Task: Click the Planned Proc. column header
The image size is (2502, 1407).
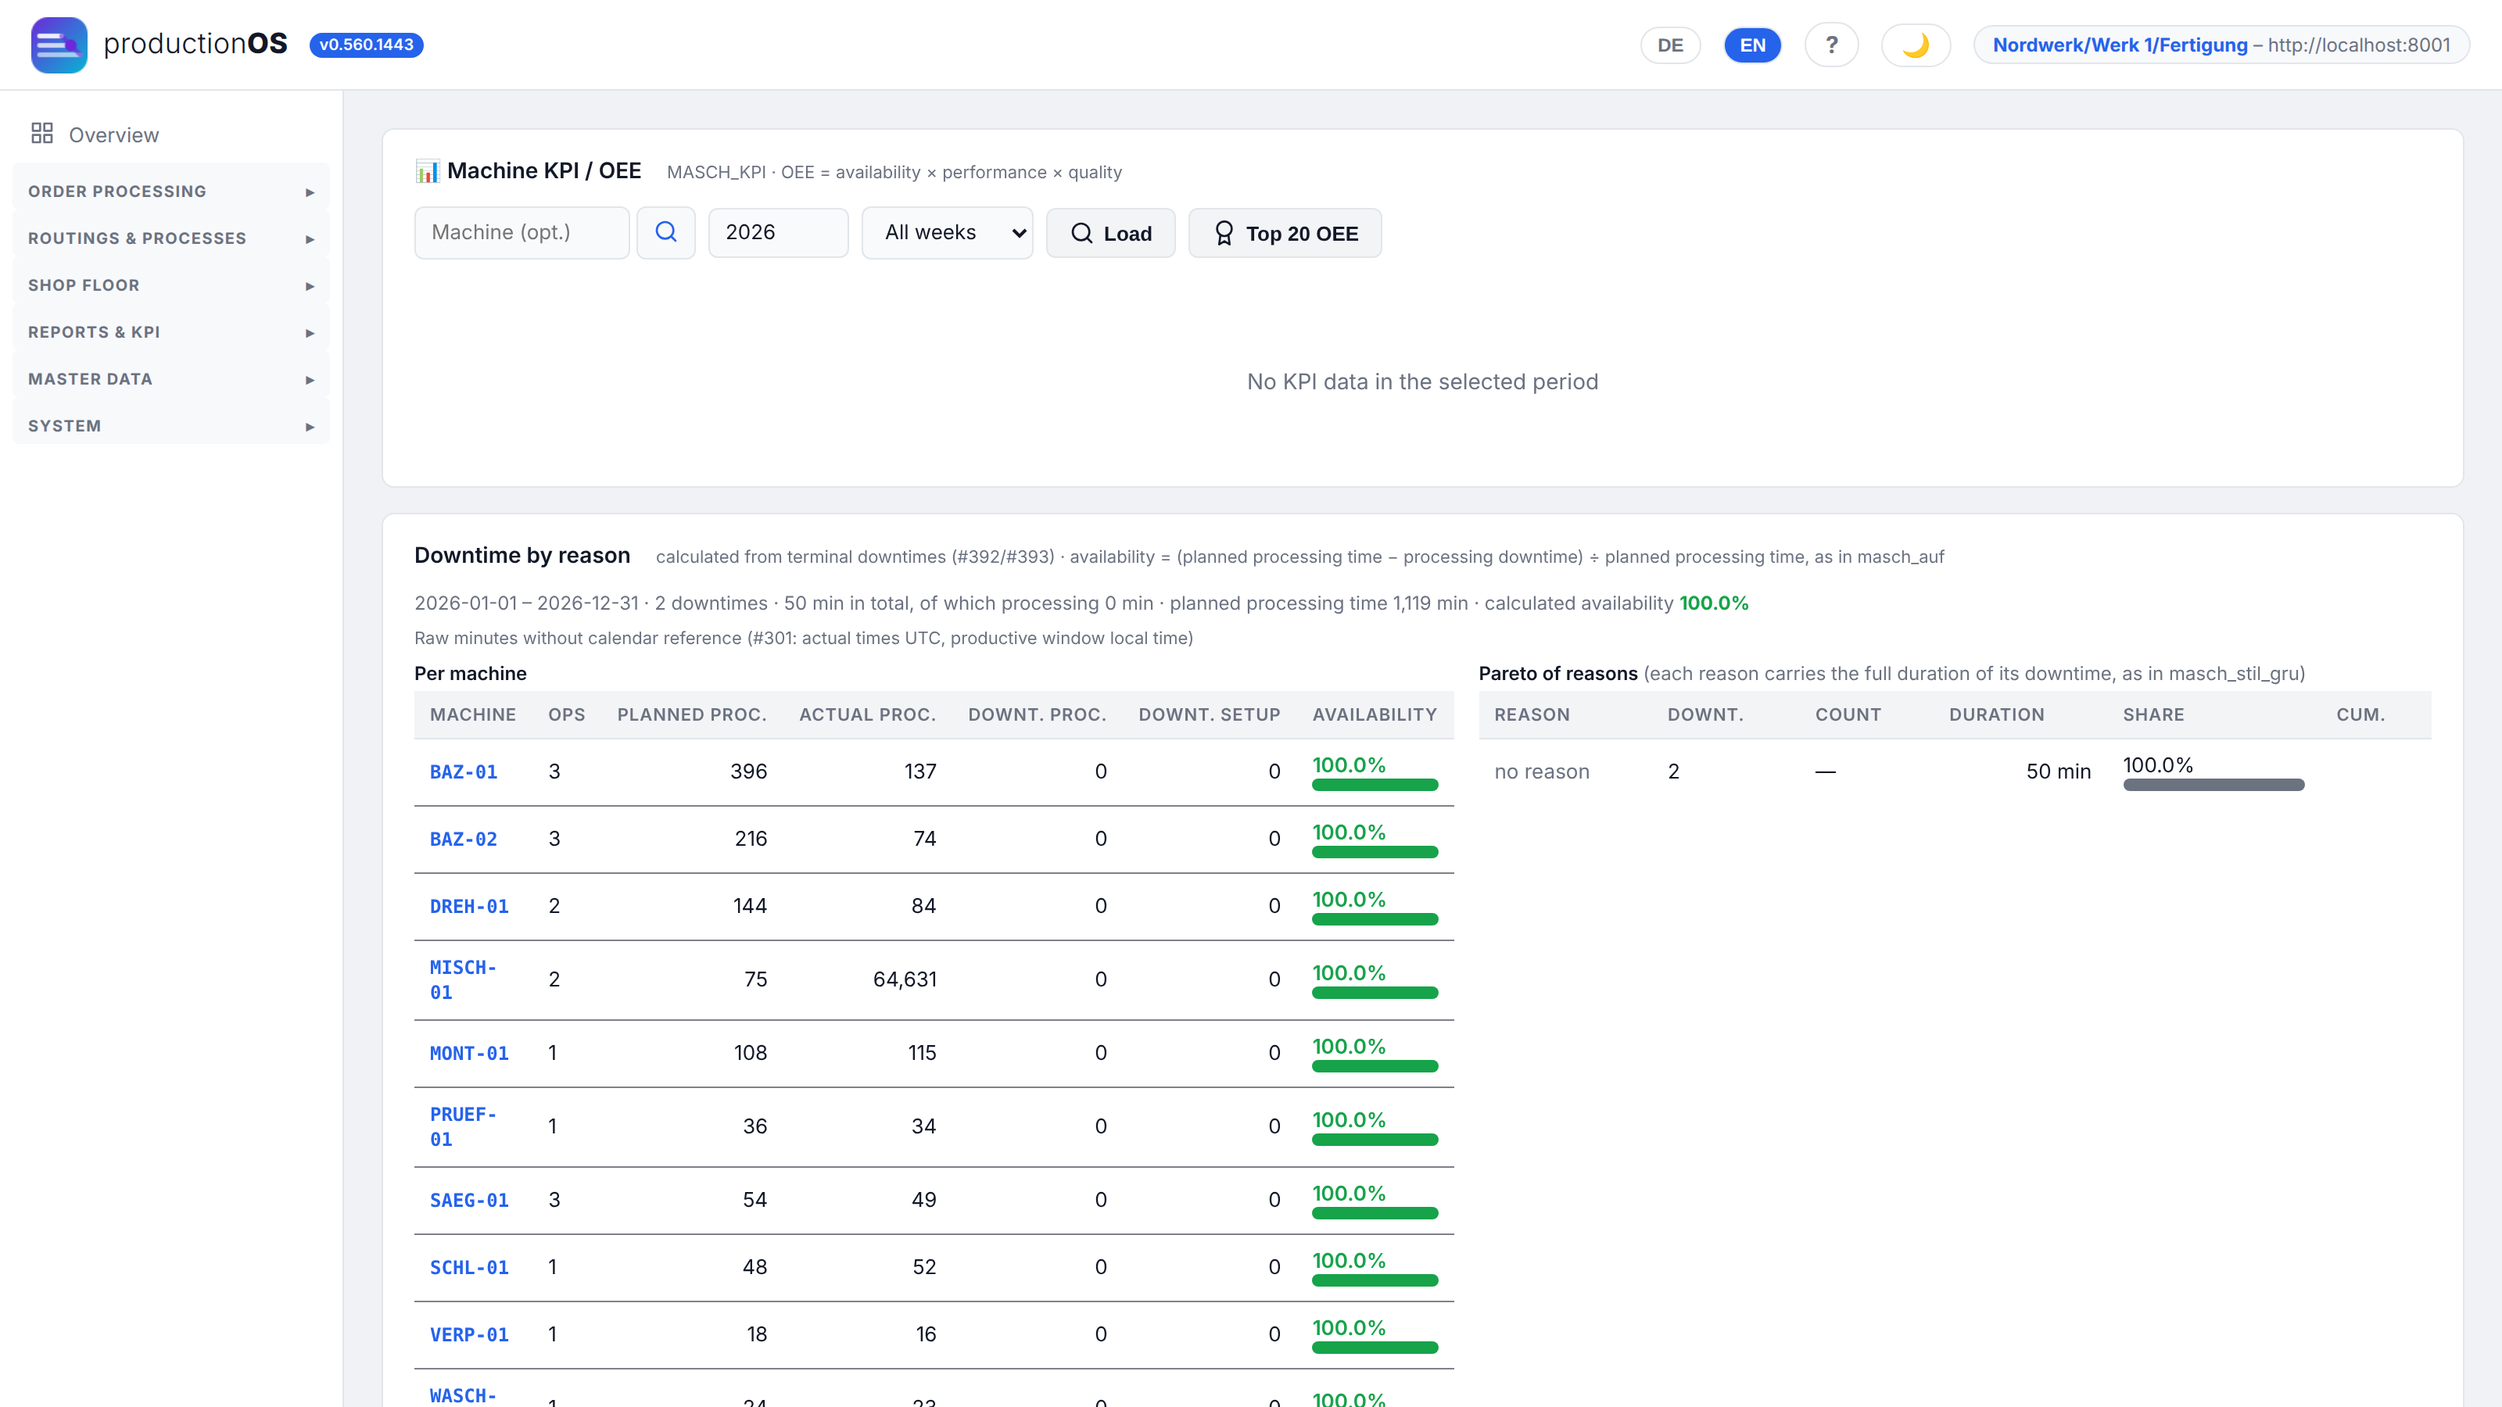Action: (691, 714)
